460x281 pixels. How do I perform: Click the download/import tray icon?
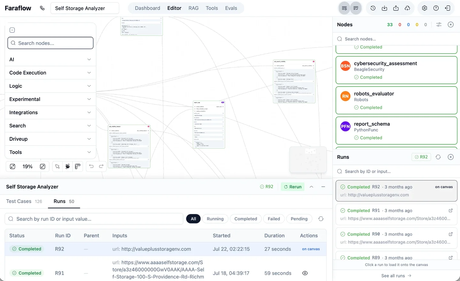[384, 8]
